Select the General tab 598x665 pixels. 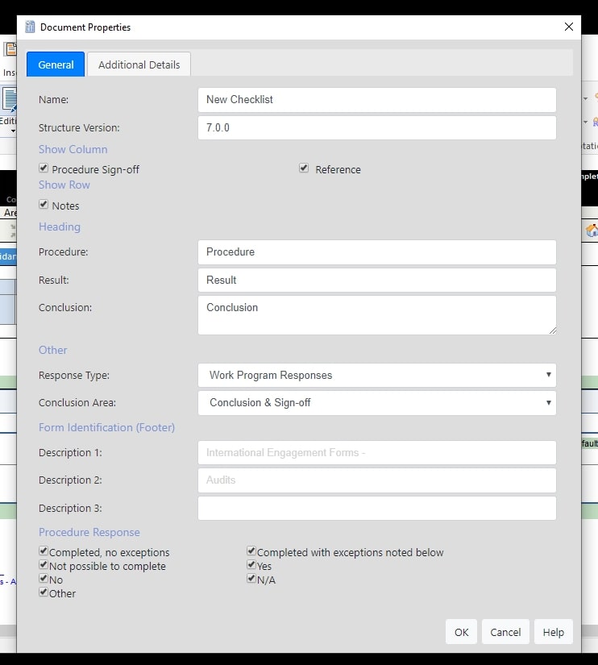pyautogui.click(x=56, y=64)
